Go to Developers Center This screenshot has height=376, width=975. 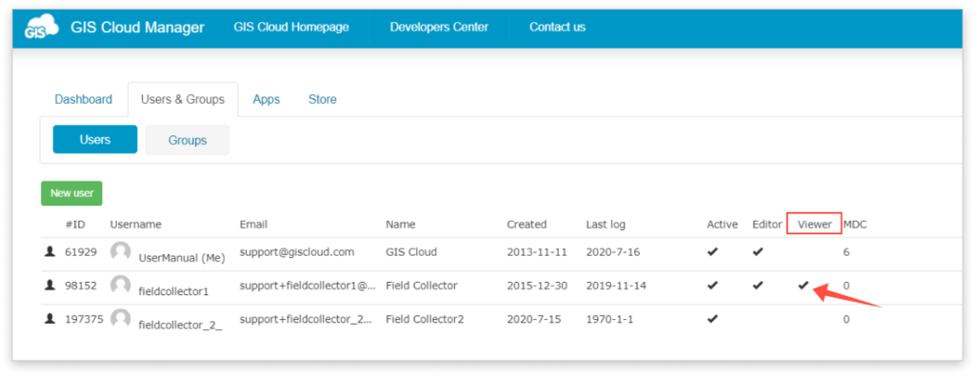click(x=439, y=28)
